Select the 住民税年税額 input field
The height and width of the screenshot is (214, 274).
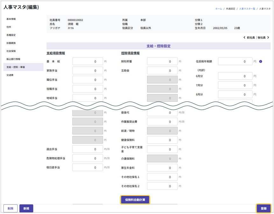(235, 61)
